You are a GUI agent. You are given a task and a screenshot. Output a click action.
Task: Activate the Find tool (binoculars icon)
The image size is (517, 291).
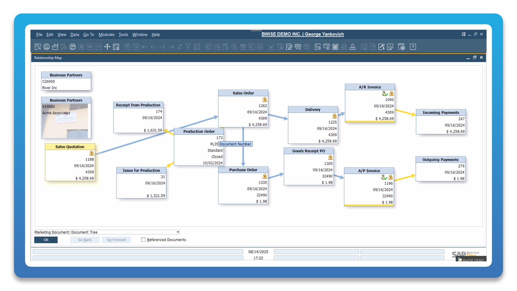click(x=128, y=47)
